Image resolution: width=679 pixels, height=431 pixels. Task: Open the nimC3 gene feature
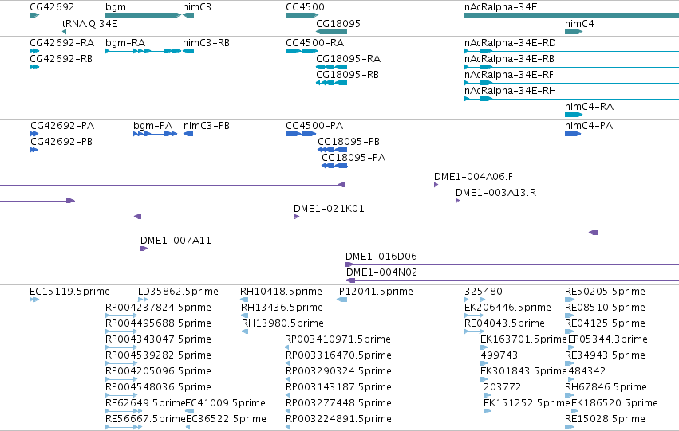[x=188, y=15]
